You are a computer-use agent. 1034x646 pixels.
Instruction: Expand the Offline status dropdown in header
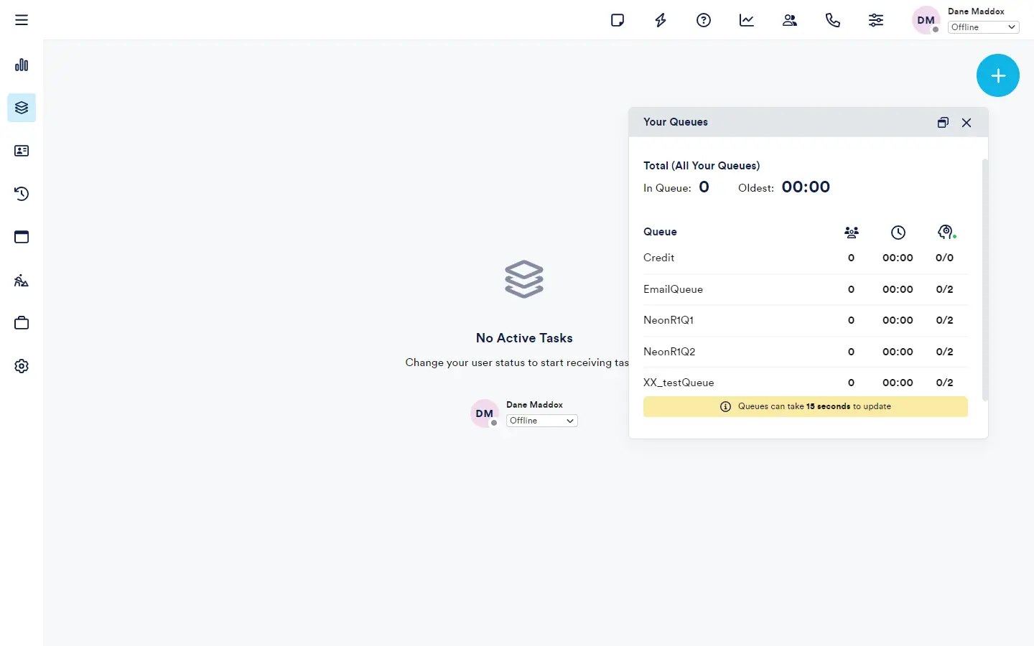pyautogui.click(x=983, y=27)
